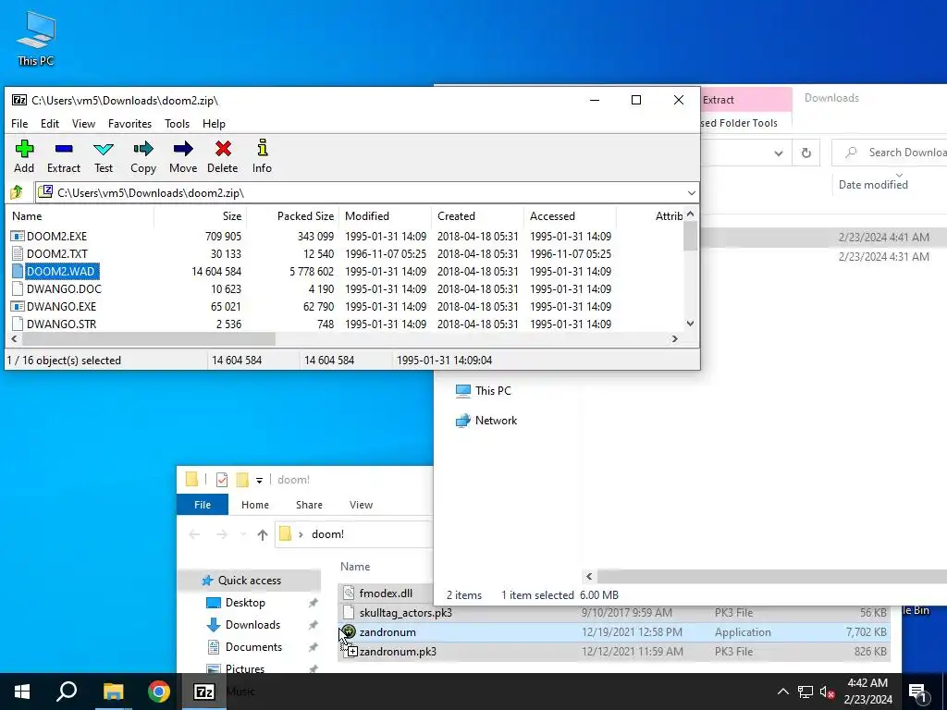Sort by Size column in 7-Zip
This screenshot has width=947, height=710.
201,216
